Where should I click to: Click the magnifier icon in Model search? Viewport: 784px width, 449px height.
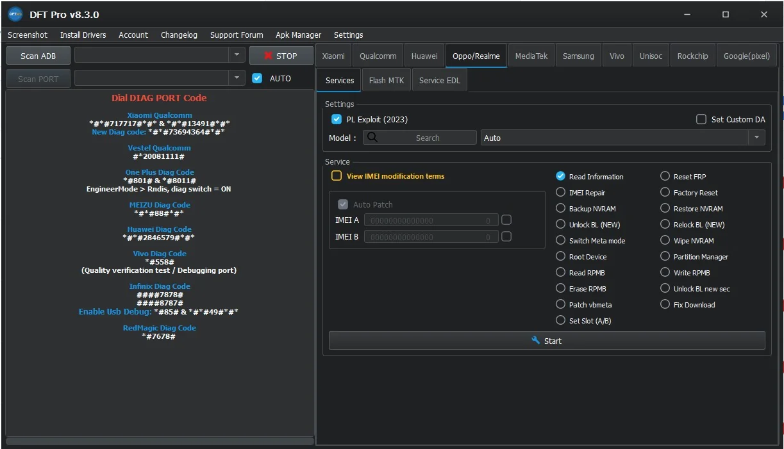click(372, 138)
